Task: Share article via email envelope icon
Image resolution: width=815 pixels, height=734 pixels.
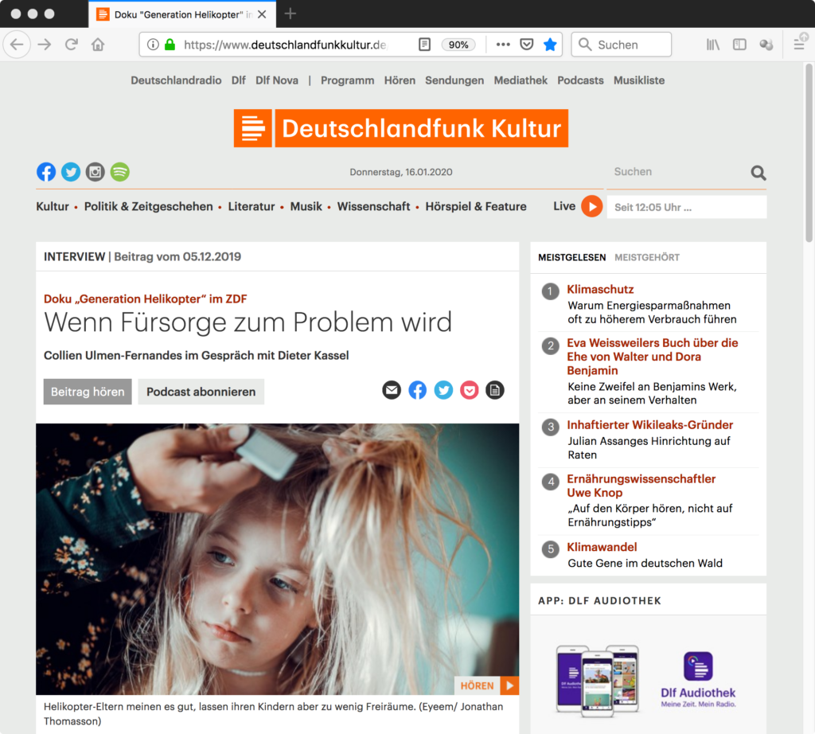Action: click(x=392, y=390)
